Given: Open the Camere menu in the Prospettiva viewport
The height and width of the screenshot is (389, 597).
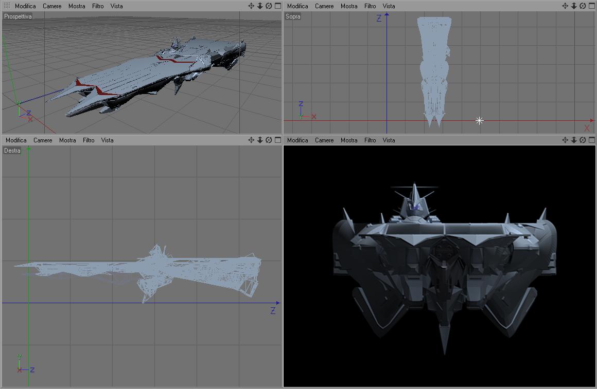Looking at the screenshot, I should pos(52,6).
